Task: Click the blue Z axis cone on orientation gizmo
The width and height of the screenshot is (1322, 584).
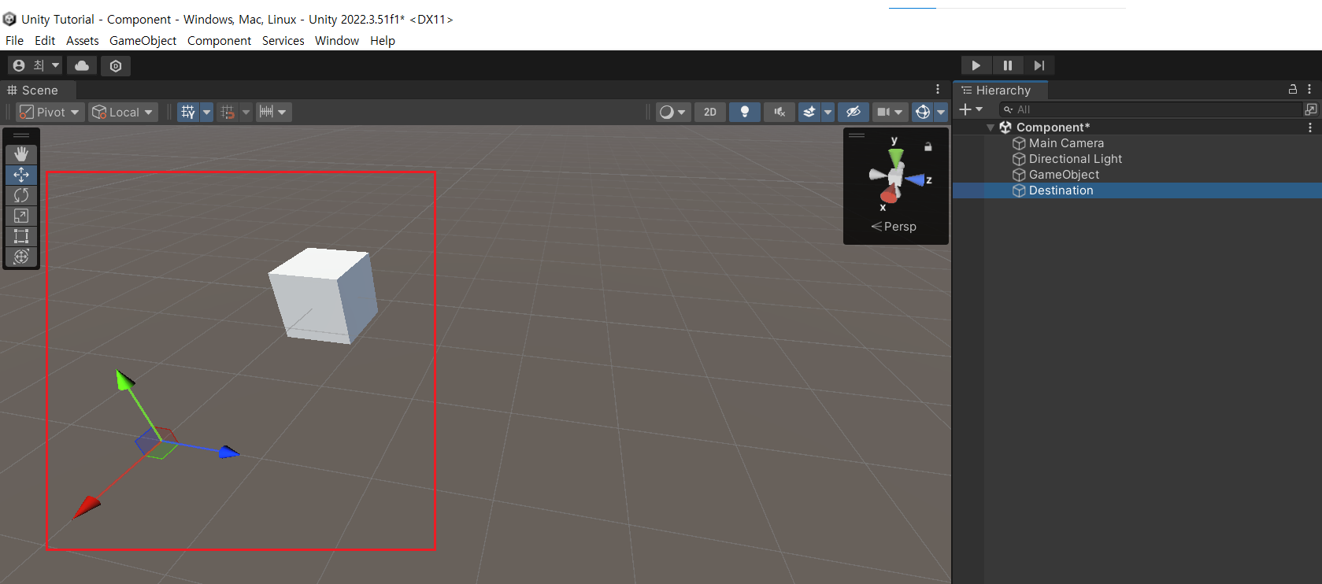Action: (916, 180)
